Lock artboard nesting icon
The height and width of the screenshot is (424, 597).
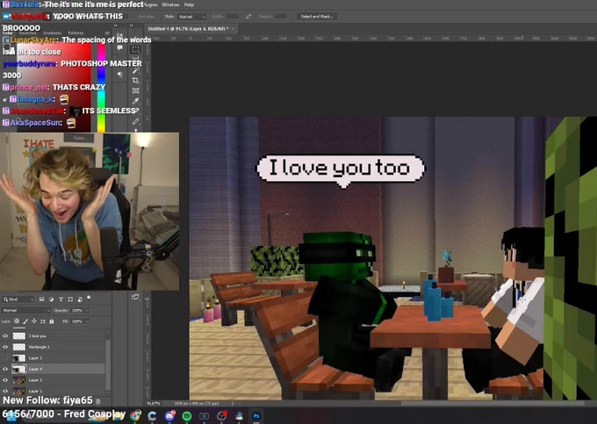point(43,321)
